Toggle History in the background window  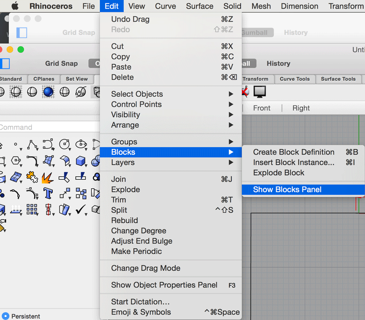(x=296, y=32)
